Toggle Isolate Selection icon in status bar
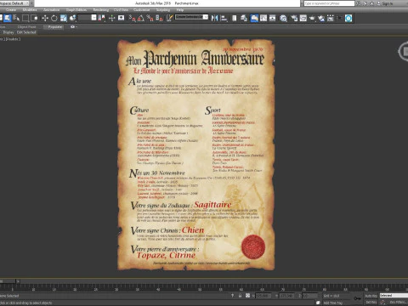Viewport: 408px width, 306px height. pyautogui.click(x=232, y=296)
